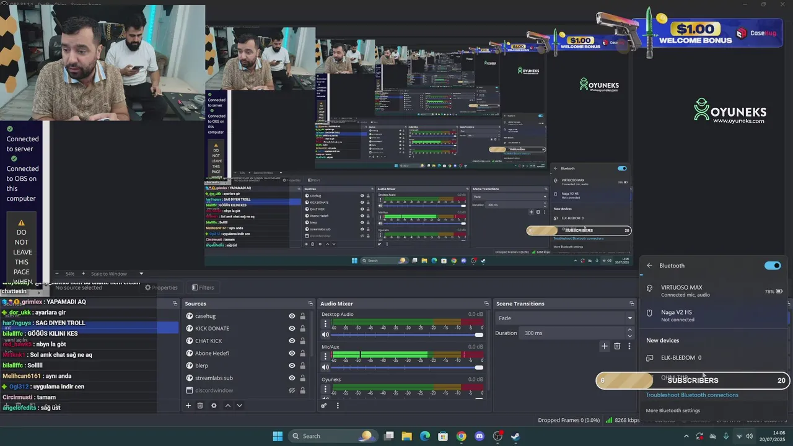Open the Filters tab button

pyautogui.click(x=203, y=287)
